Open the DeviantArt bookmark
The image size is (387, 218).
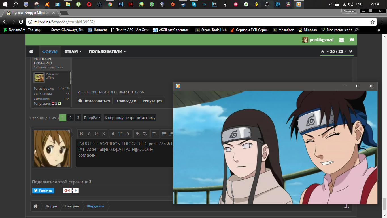pyautogui.click(x=22, y=30)
